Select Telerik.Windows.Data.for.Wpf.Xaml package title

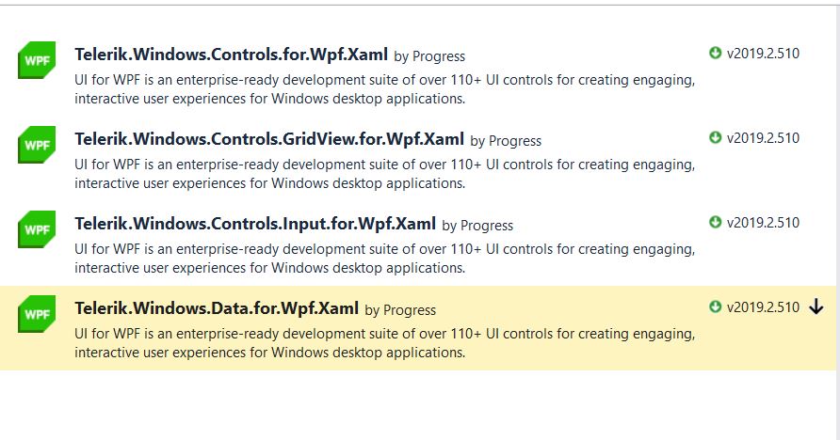click(x=216, y=307)
